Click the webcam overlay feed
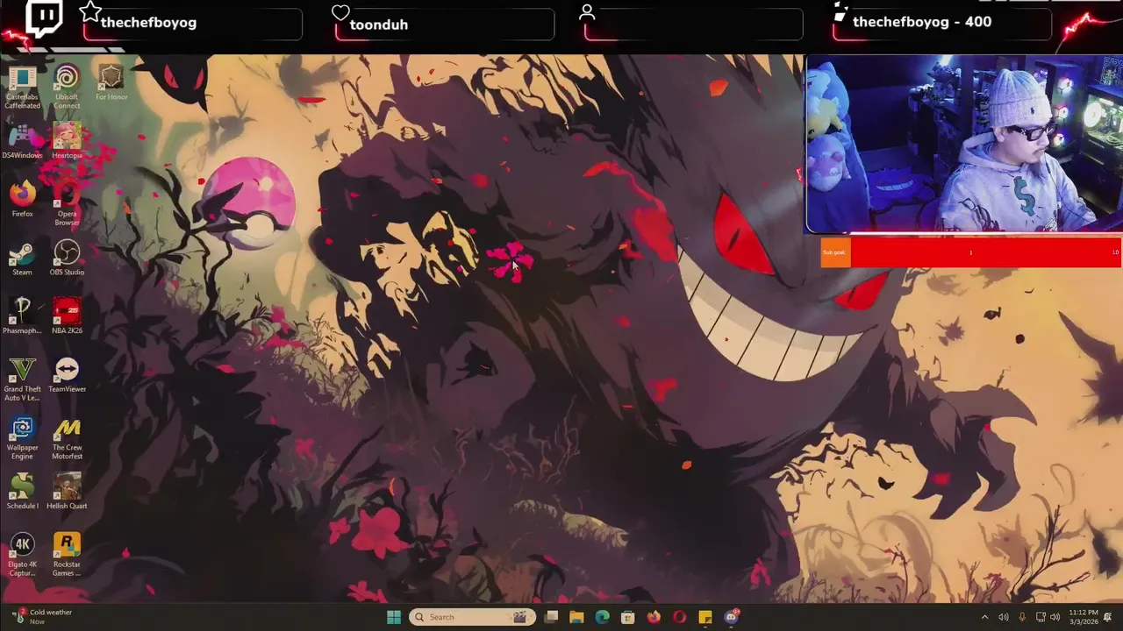1123x631 pixels. tap(964, 145)
